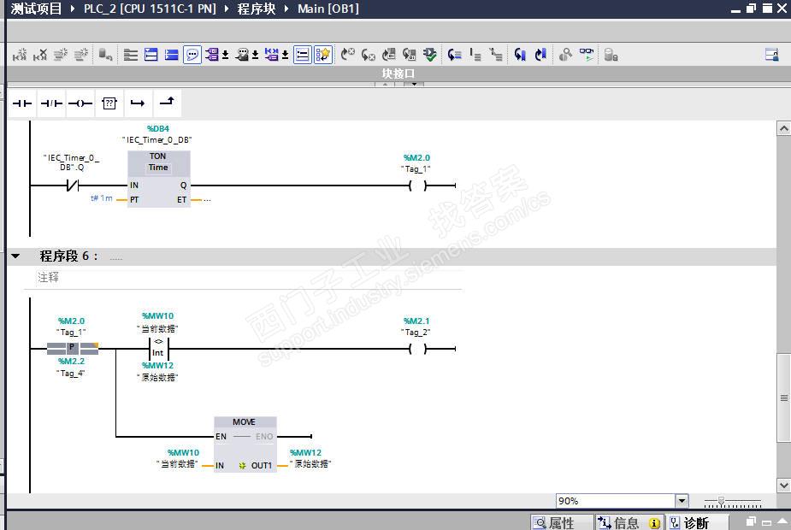Click the consistency check green checkmark icon
Screen dimensions: 791x530
tap(430, 55)
